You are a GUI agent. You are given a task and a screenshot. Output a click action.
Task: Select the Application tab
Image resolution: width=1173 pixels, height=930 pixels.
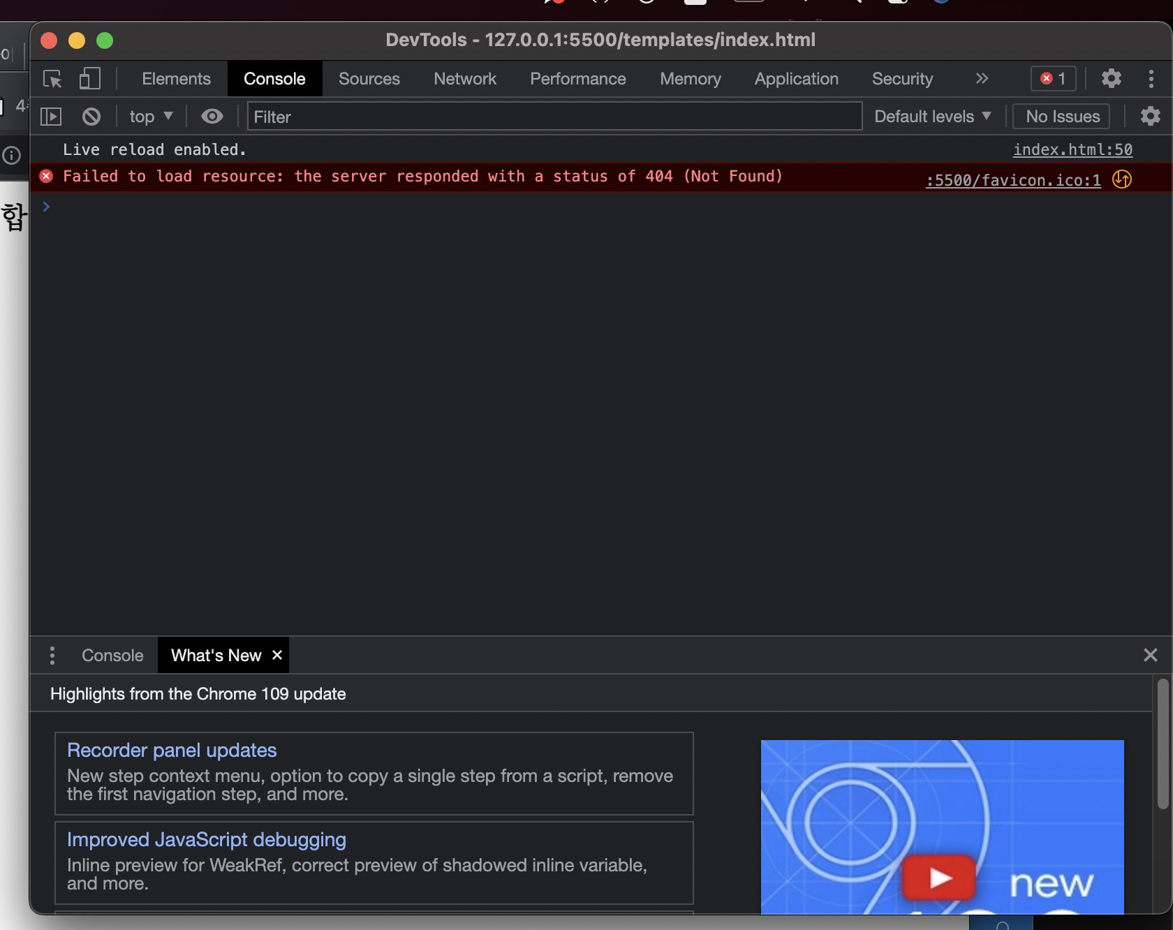797,79
